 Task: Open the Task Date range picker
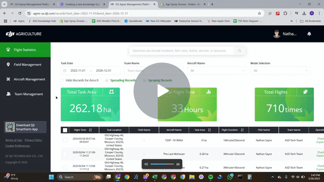(x=91, y=71)
